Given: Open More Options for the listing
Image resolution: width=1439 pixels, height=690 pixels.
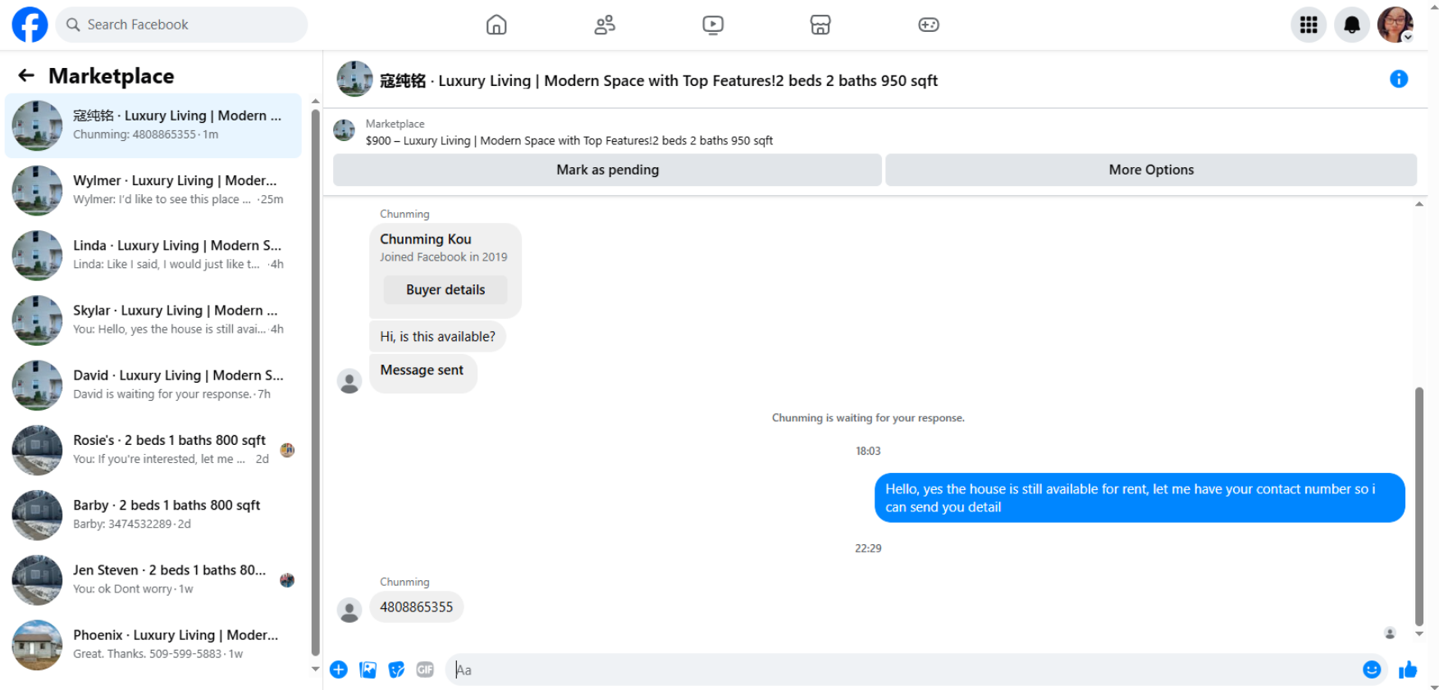Looking at the screenshot, I should (x=1151, y=170).
